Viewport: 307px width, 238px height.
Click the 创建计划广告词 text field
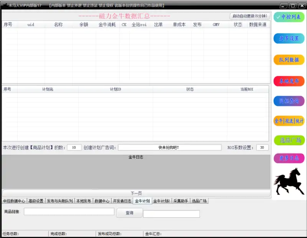tap(169, 147)
